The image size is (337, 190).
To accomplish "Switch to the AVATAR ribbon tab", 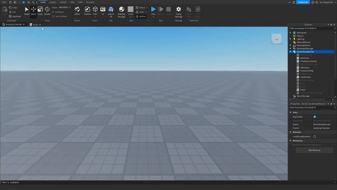I will coord(63,2).
